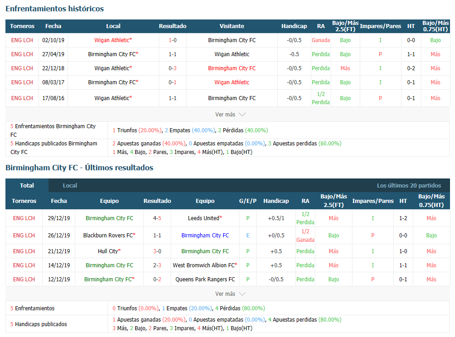Open Los últimos 20 partidos selector
Viewport: 455px width, 337px height.
409,185
